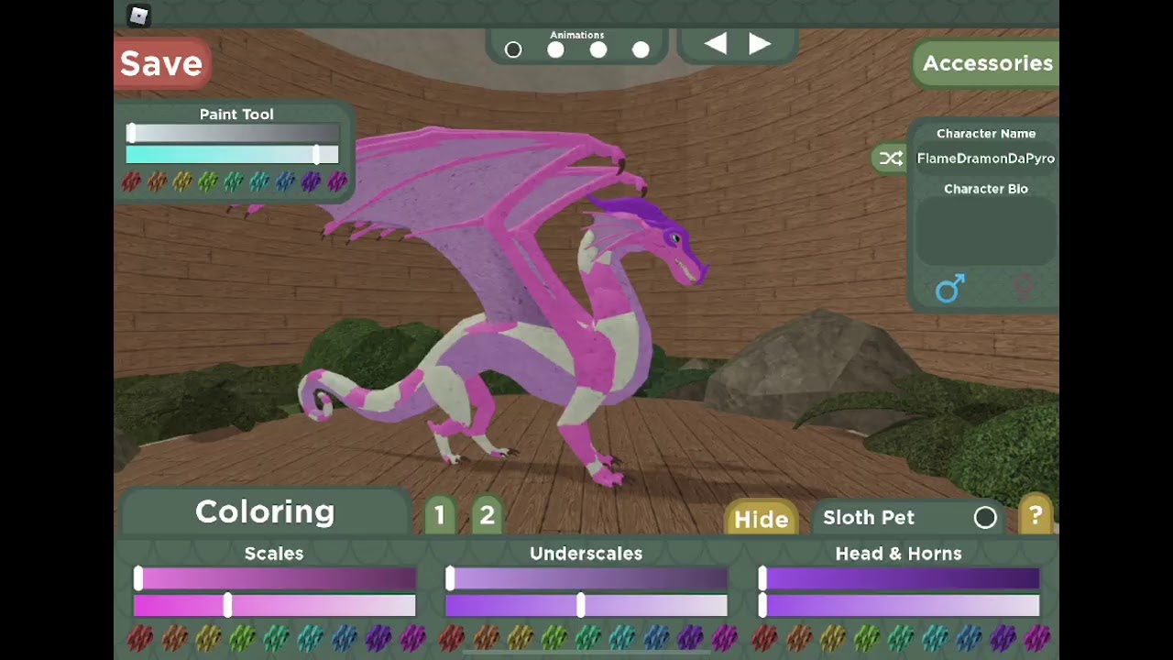
Task: Open the yellow question mark help
Action: coord(1036,516)
